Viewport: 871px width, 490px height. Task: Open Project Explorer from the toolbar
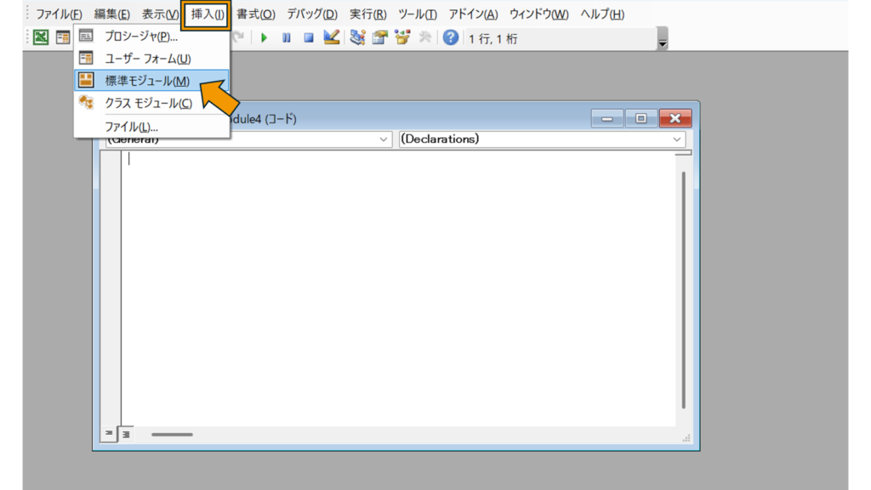tap(357, 37)
